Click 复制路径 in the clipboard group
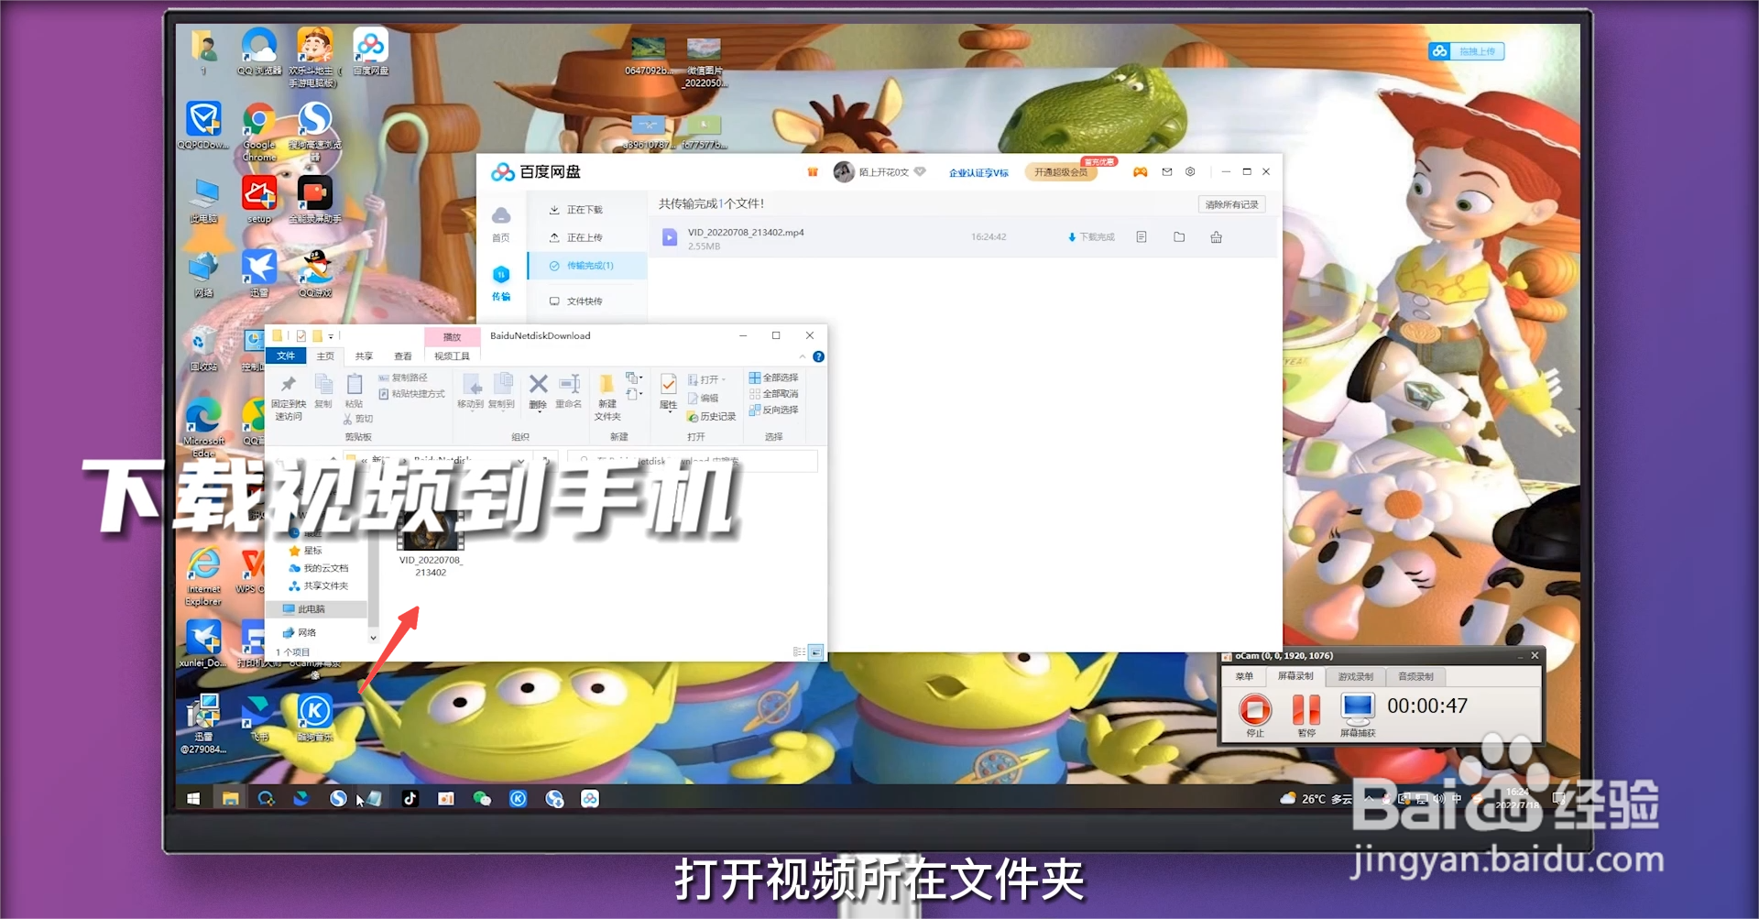 (x=403, y=377)
